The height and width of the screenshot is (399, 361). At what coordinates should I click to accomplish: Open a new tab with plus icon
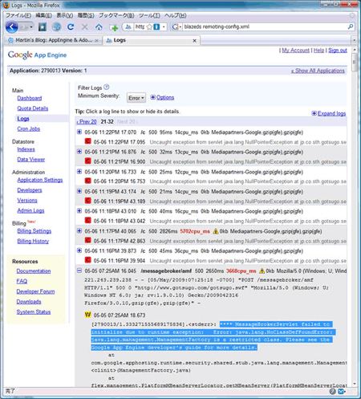coord(114,27)
